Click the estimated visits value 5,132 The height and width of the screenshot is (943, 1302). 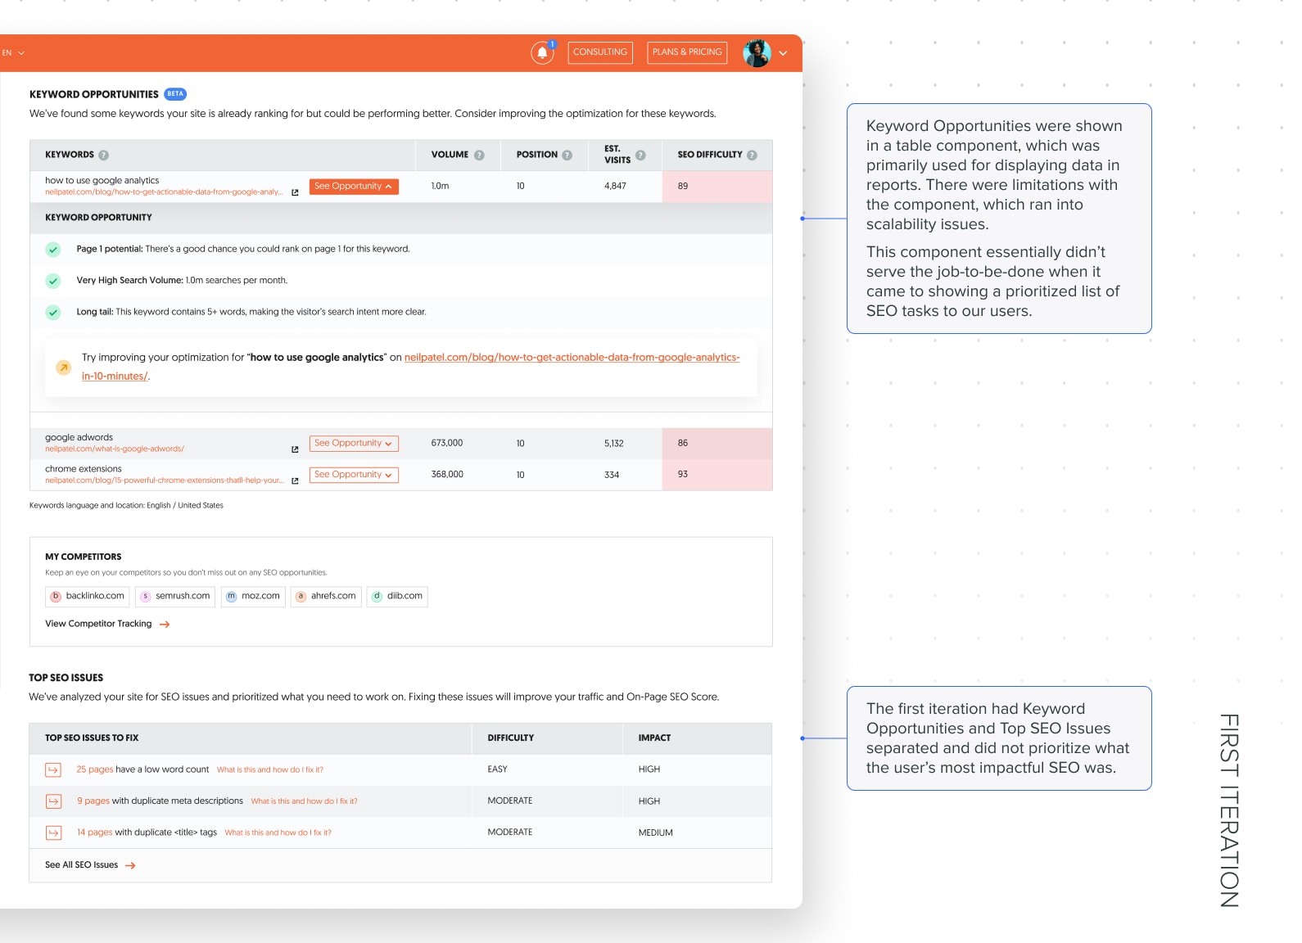coord(614,444)
